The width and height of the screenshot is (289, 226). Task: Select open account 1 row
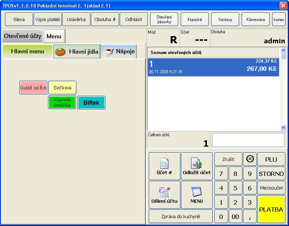pos(213,67)
